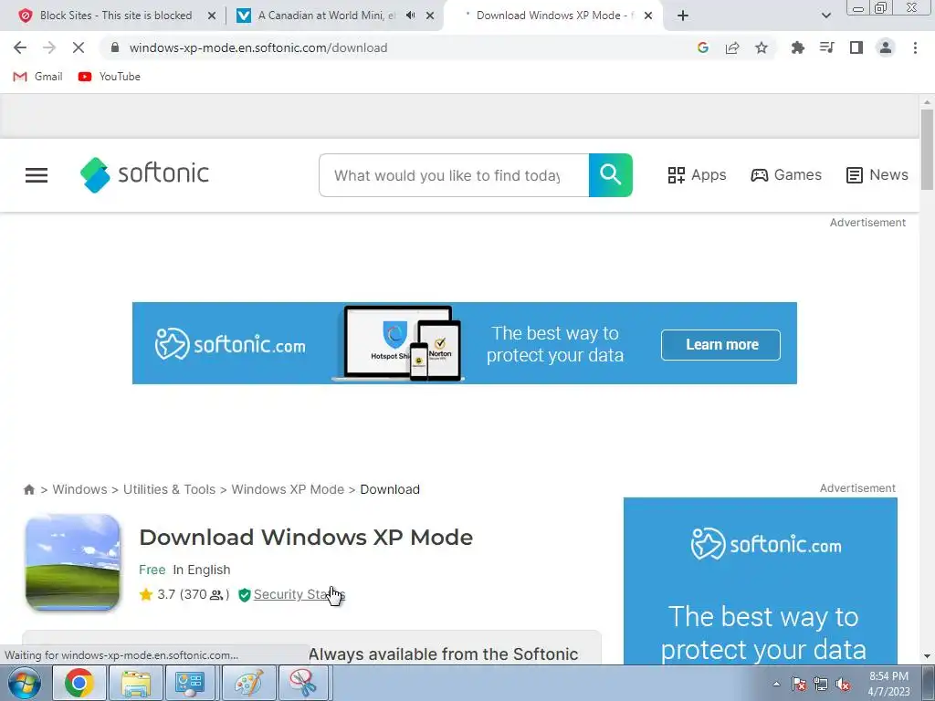This screenshot has width=935, height=701.
Task: Open Chrome from the taskbar
Action: tap(79, 683)
